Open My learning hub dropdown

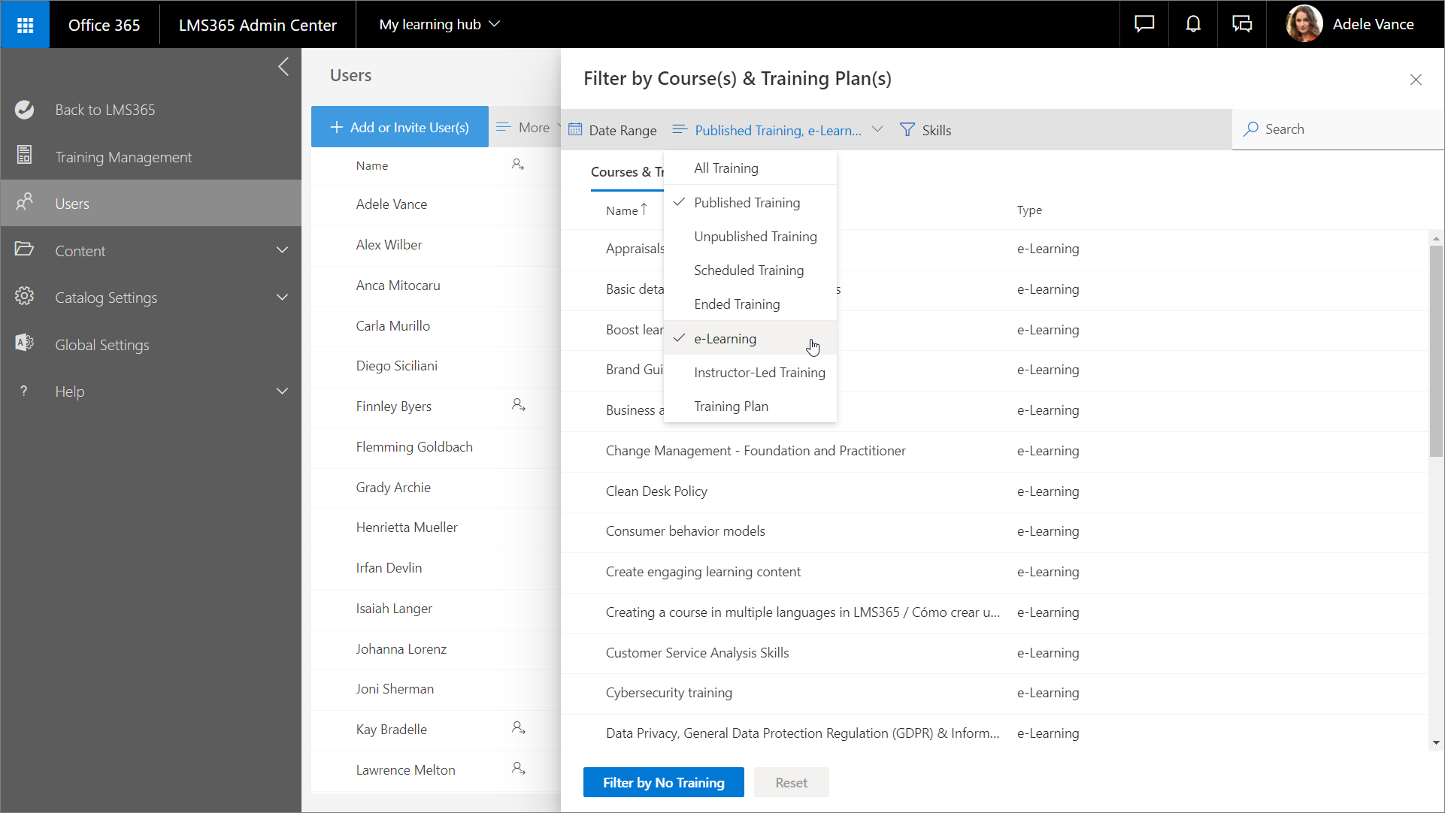click(x=440, y=25)
